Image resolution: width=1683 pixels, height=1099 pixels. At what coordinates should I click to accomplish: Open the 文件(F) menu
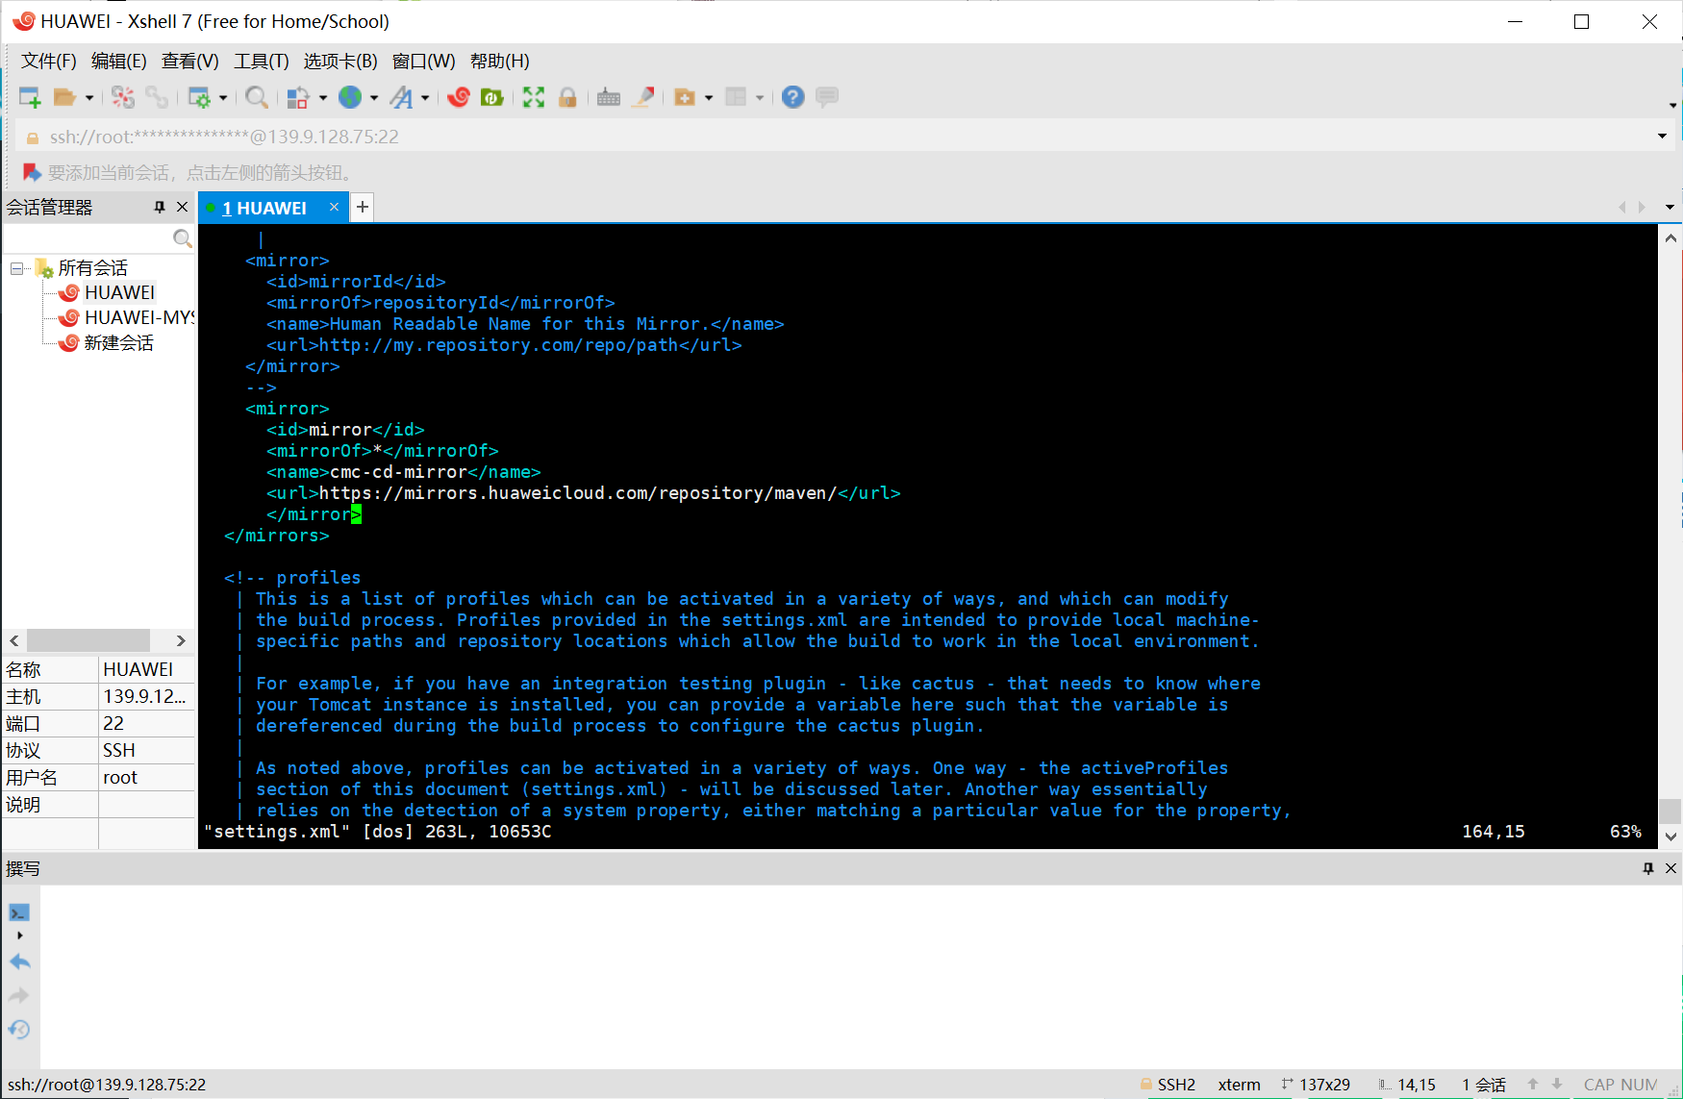pyautogui.click(x=48, y=62)
